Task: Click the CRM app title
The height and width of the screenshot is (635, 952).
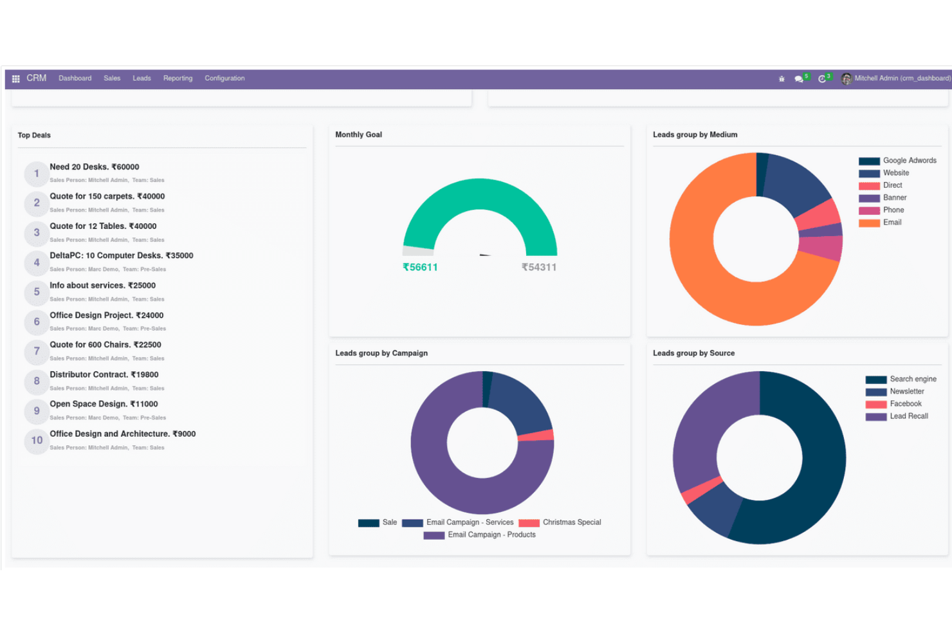Action: (36, 78)
